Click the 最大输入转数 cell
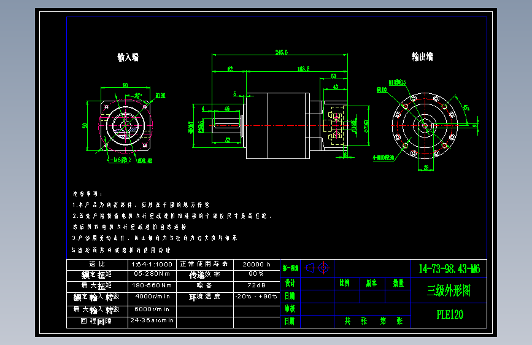 click(x=97, y=311)
